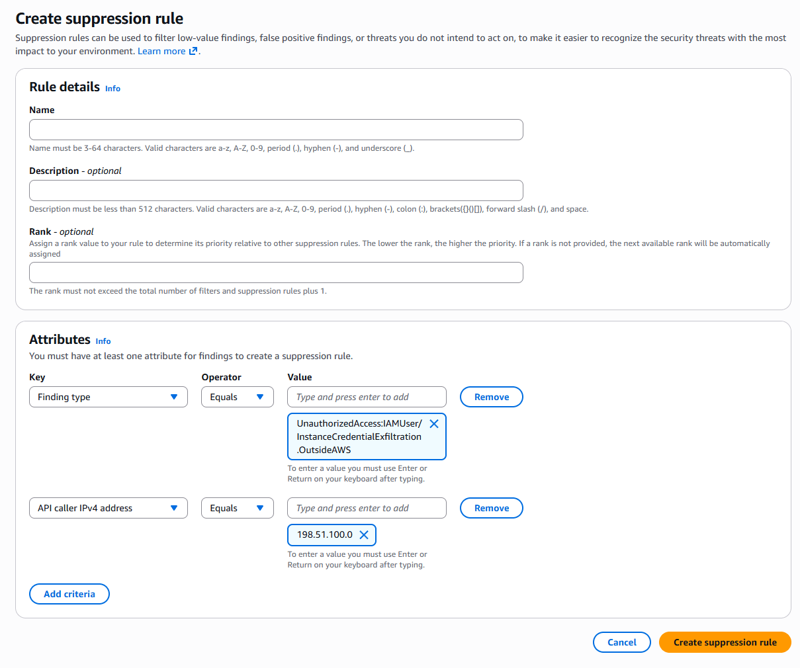The image size is (800, 668).
Task: Remove the 198.51.100.0 IP value
Action: pos(364,535)
